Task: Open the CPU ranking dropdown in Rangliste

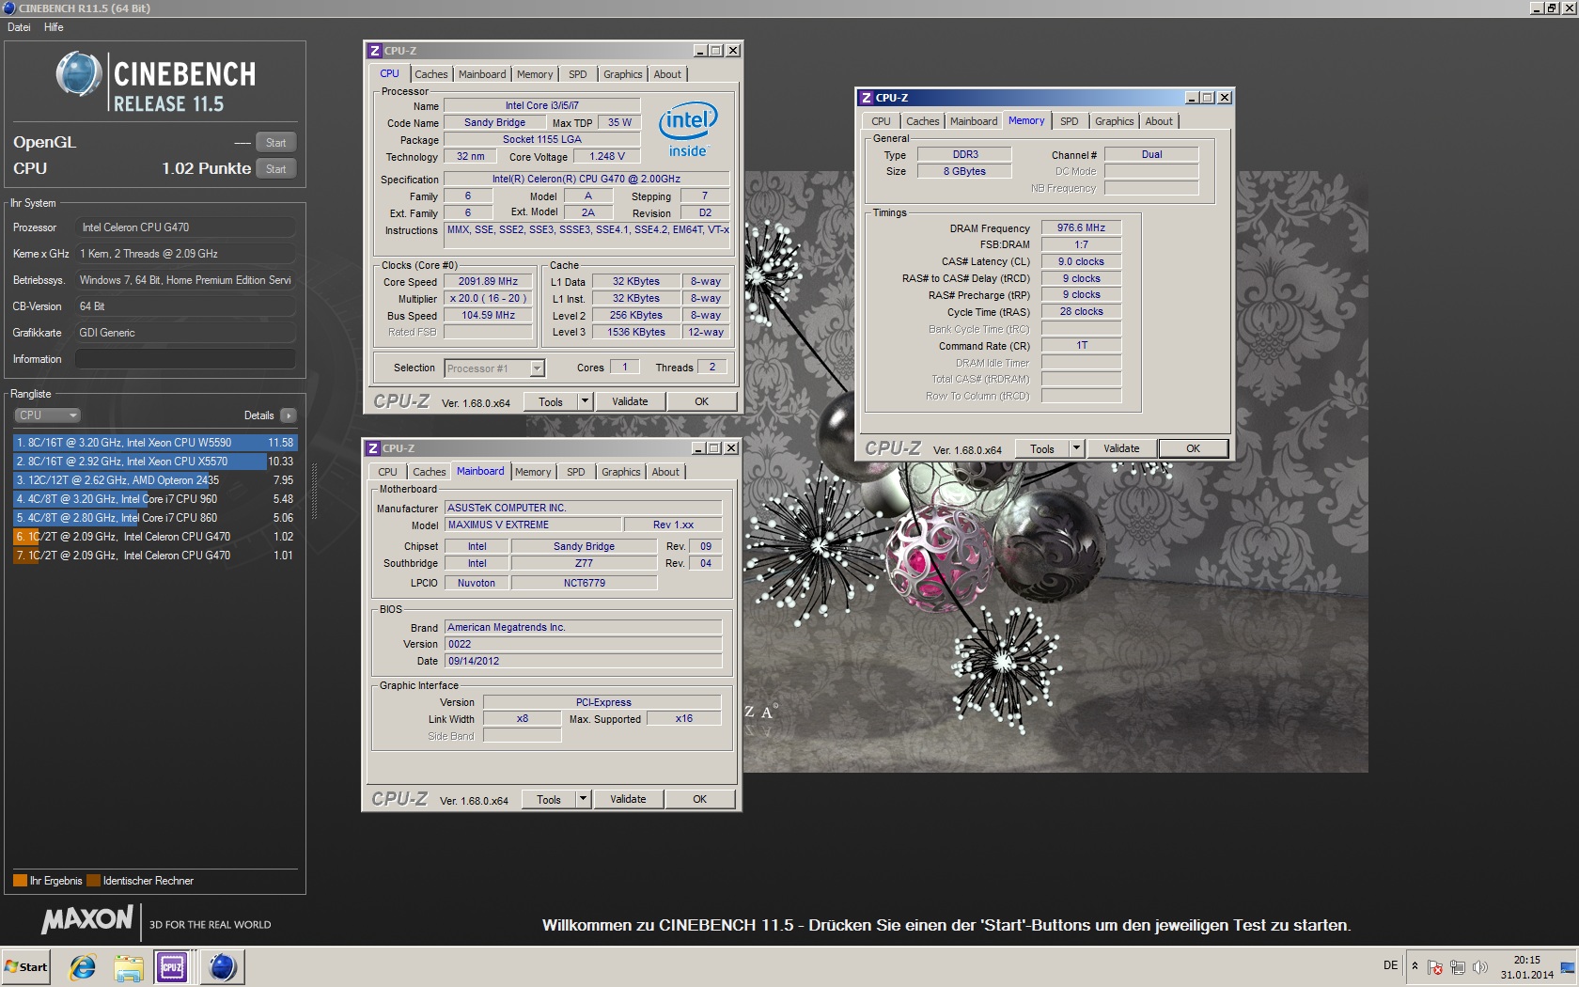Action: pos(47,415)
